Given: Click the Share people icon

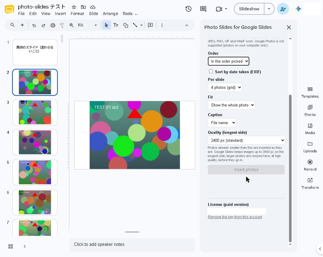Looking at the screenshot, I should pyautogui.click(x=283, y=9).
